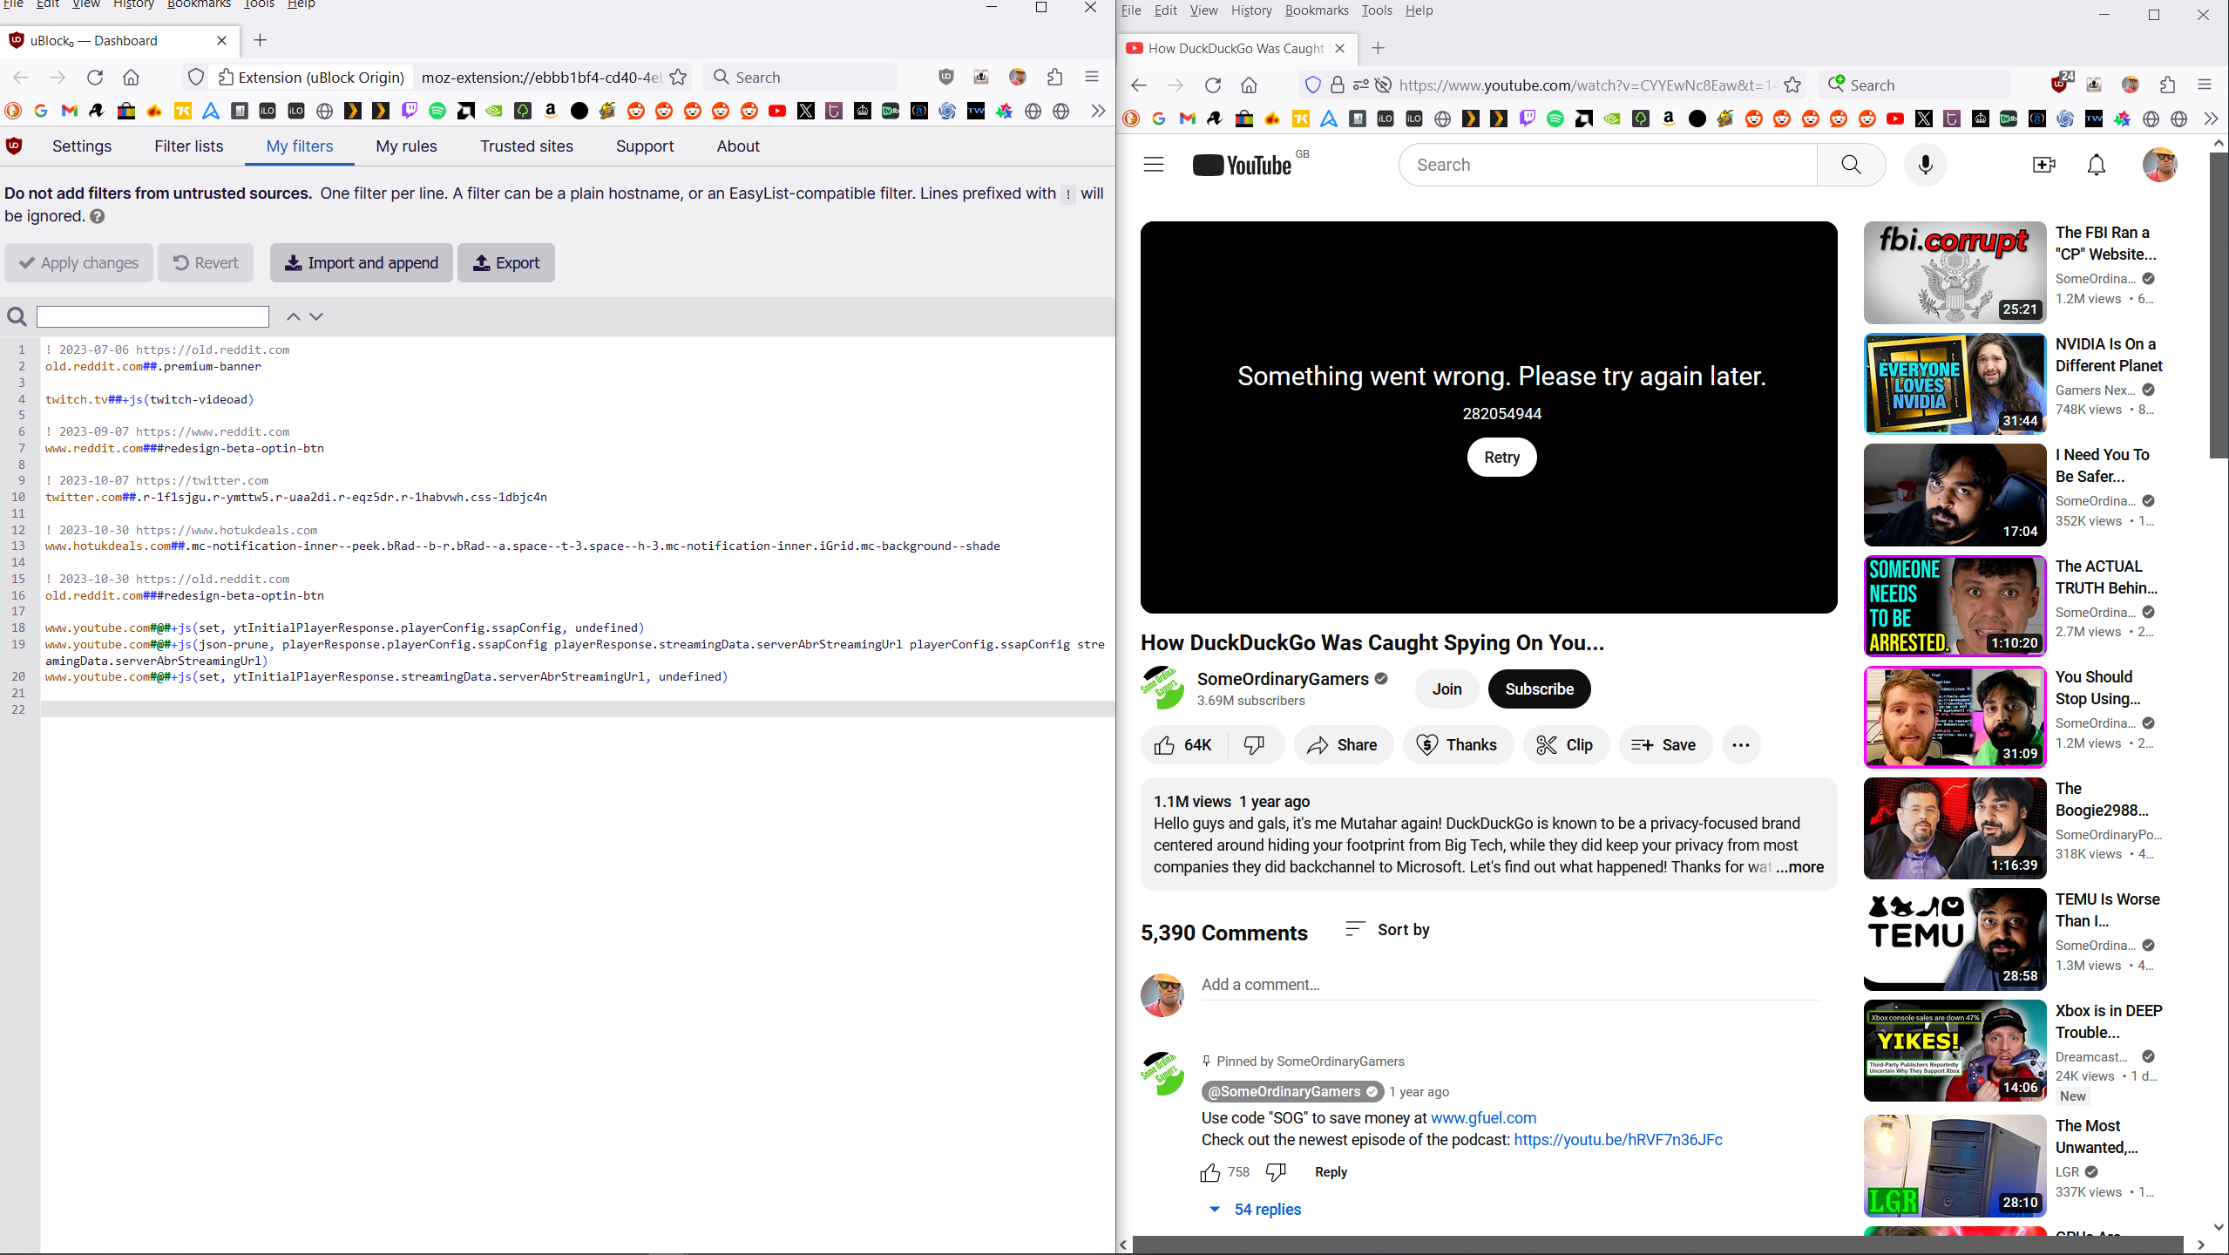The width and height of the screenshot is (2229, 1255).
Task: Bookmark the YouTube page with star
Action: (x=1792, y=85)
